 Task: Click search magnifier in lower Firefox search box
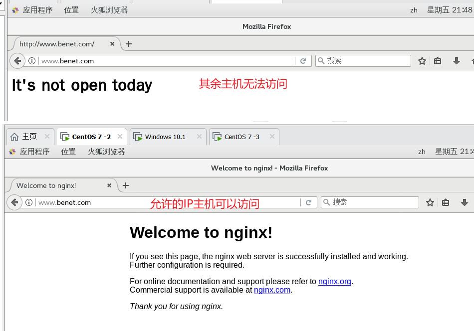[x=326, y=202]
